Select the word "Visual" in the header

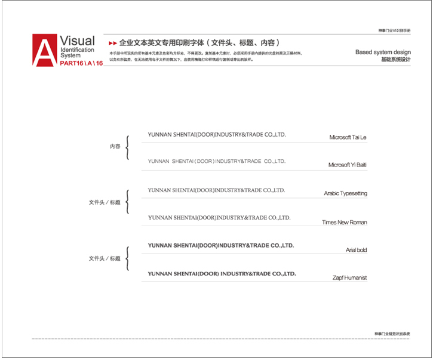pyautogui.click(x=77, y=41)
